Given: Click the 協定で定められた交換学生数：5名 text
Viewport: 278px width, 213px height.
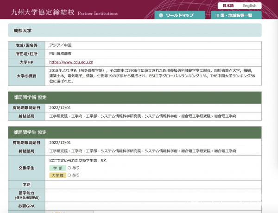Looking at the screenshot, I should point(78,161).
